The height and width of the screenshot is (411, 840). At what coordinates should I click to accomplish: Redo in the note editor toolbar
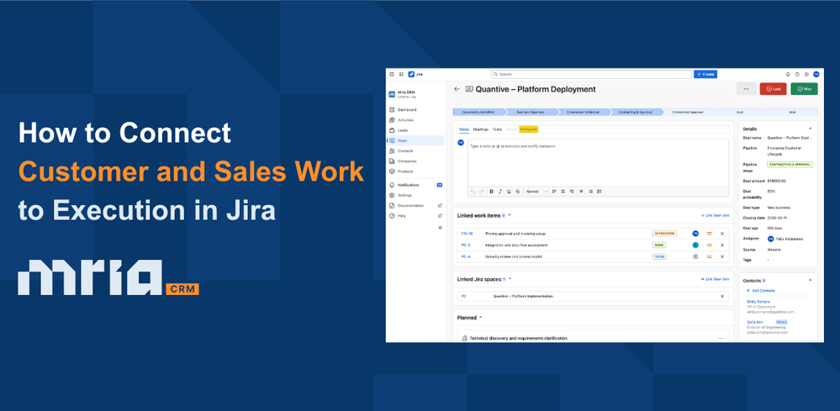(x=480, y=191)
